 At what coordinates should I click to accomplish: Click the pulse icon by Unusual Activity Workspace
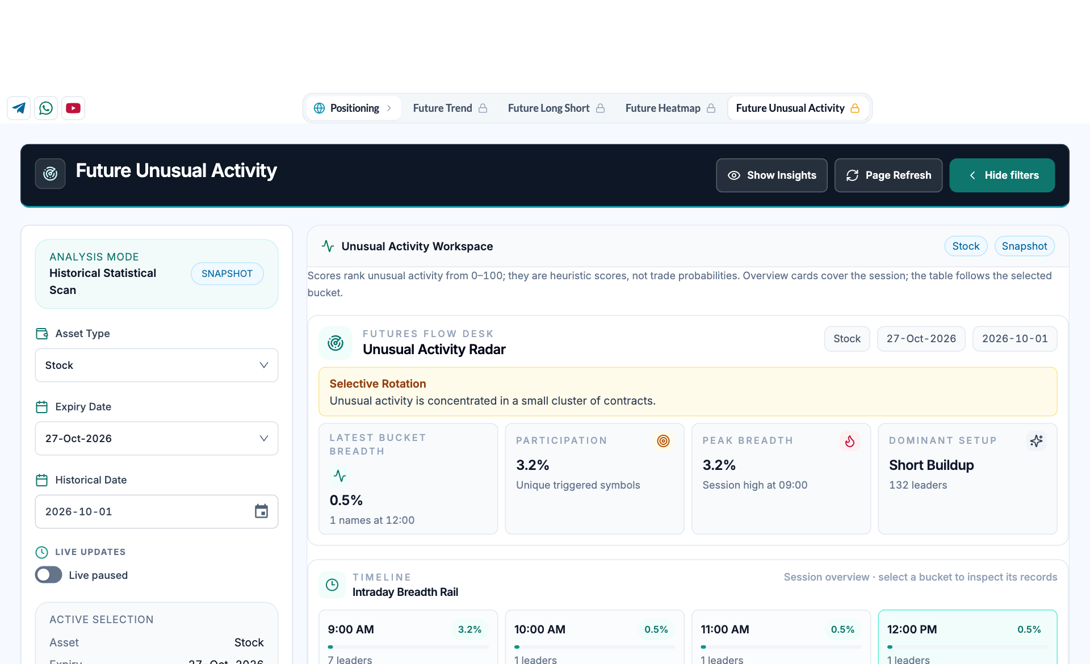328,246
